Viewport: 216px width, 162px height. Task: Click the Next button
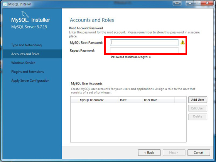[x=174, y=152]
